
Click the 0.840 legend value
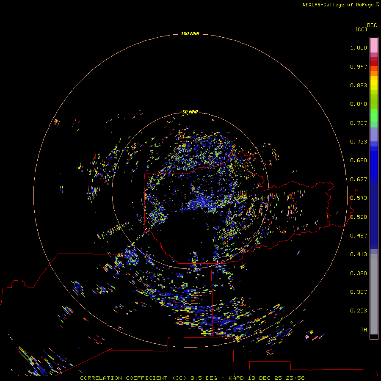359,104
